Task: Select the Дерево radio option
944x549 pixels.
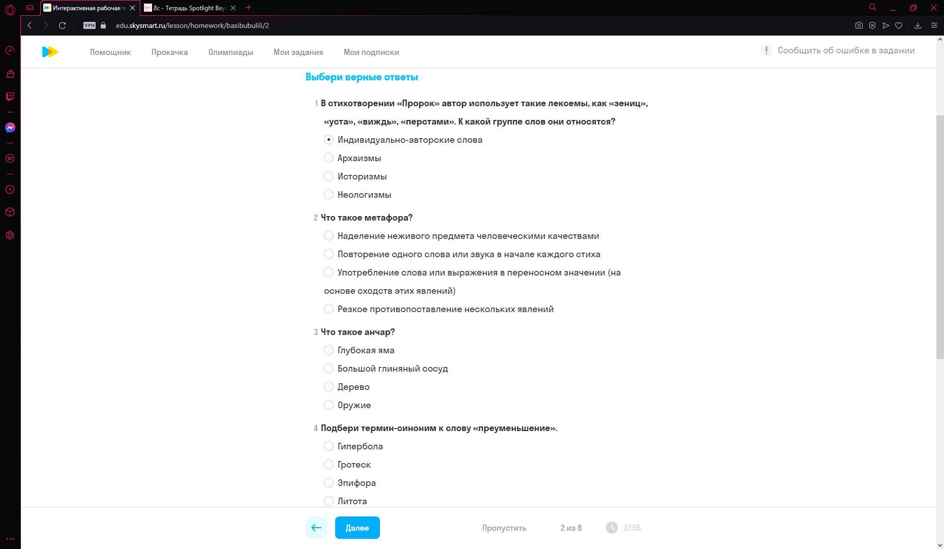Action: 347,387
